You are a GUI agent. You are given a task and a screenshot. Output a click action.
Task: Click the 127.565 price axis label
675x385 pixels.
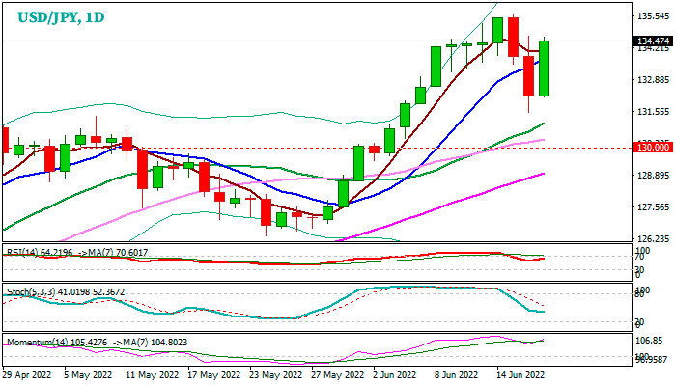pos(654,207)
